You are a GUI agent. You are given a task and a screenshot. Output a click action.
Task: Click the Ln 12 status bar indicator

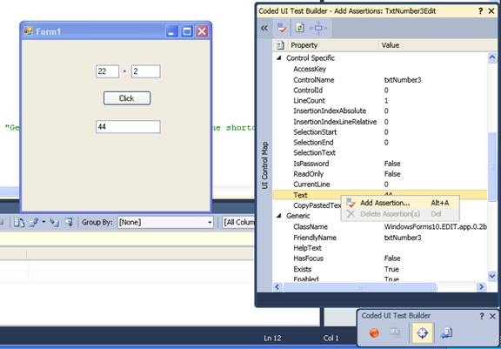click(x=272, y=339)
